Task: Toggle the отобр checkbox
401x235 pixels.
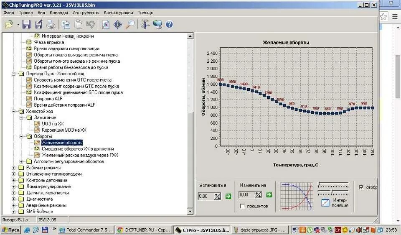Action: pos(361,187)
